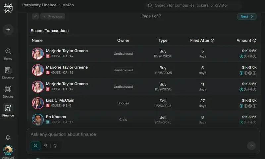This screenshot has height=159, width=265.
Task: Click the Perplexity logo icon
Action: coord(8,8)
